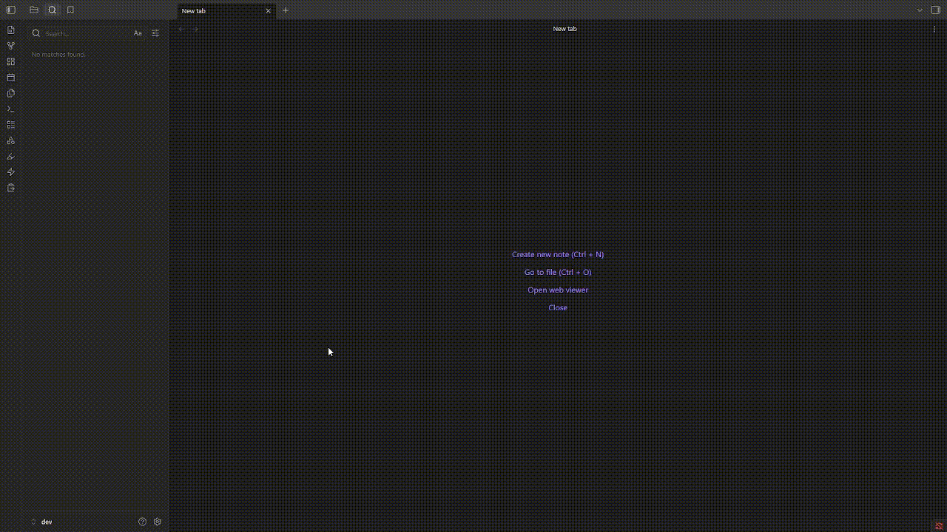This screenshot has width=947, height=532.
Task: Click inside the Search input field
Action: tap(87, 33)
